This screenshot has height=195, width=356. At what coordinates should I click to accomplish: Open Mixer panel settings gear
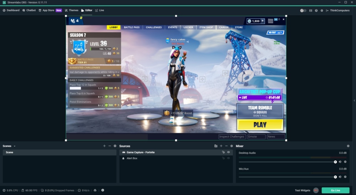(x=348, y=146)
